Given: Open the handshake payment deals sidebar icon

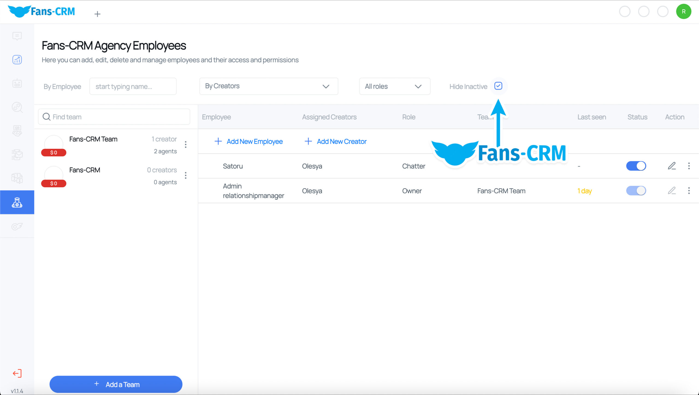Looking at the screenshot, I should (17, 131).
